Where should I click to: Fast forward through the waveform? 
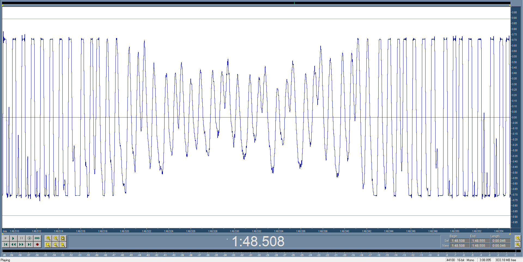tap(22, 245)
